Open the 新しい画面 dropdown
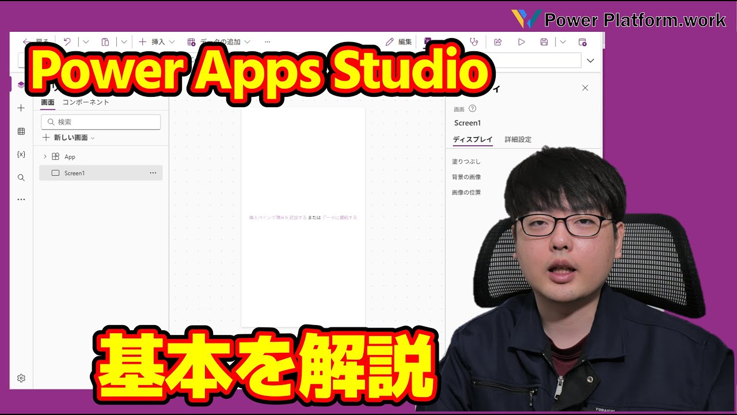Image resolution: width=737 pixels, height=415 pixels. tap(69, 138)
